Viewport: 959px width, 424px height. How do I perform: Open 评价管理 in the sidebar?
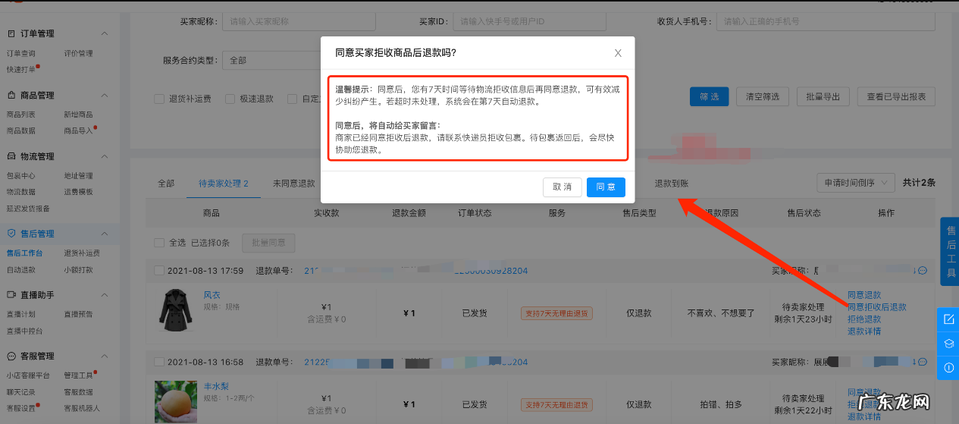coord(78,53)
